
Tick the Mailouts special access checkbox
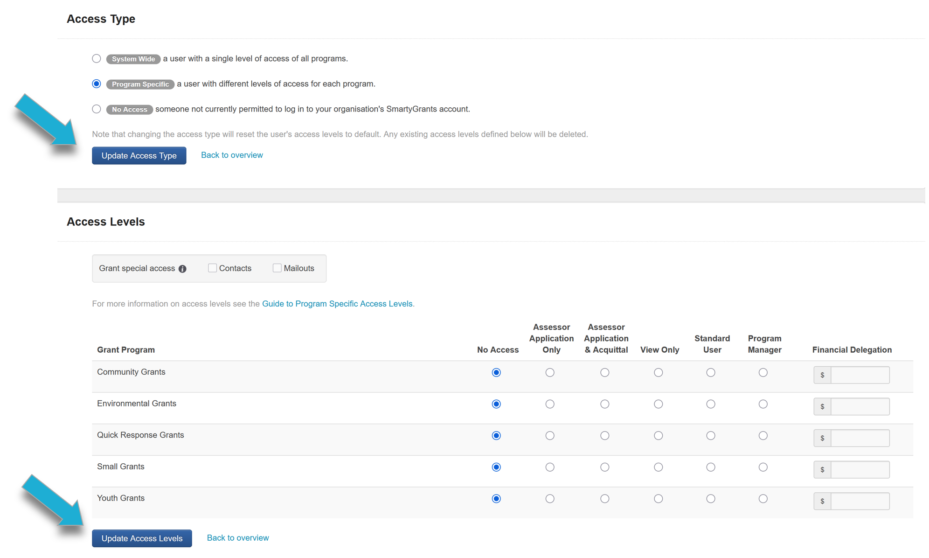click(x=277, y=268)
